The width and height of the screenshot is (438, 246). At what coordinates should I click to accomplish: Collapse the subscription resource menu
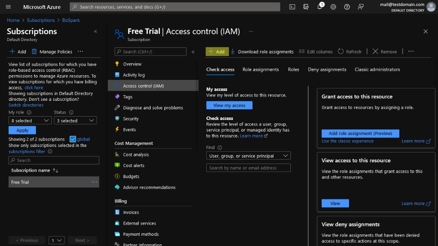point(193,52)
